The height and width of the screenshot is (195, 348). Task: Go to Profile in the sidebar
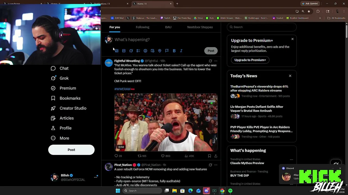pyautogui.click(x=61, y=128)
